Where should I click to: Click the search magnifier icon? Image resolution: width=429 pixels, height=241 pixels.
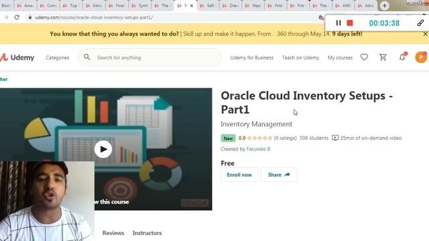click(x=86, y=57)
